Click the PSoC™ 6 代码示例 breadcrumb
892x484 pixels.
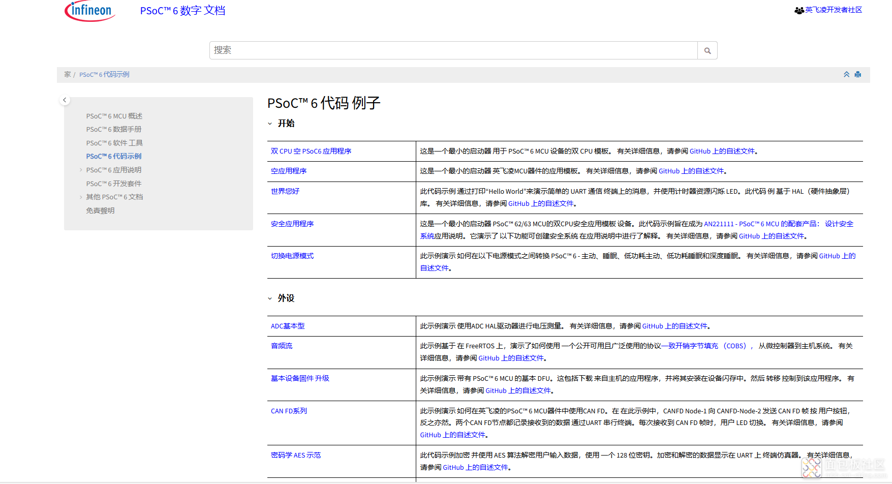(x=104, y=74)
